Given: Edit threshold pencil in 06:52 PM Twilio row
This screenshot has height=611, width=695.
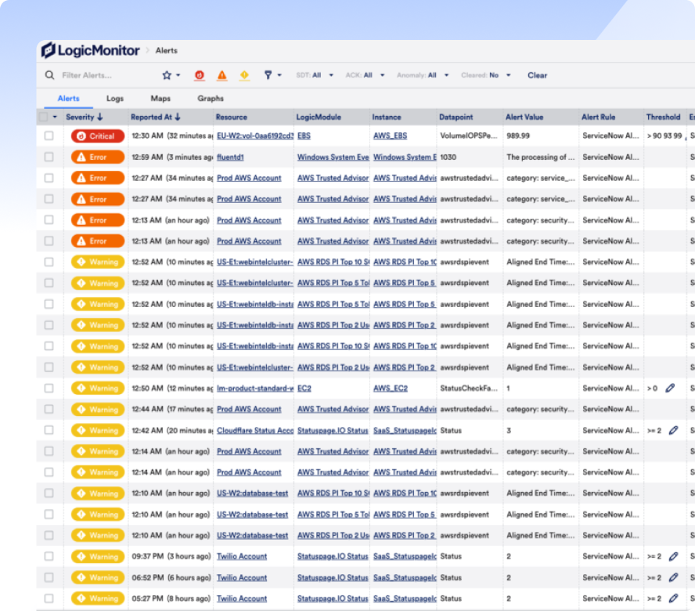Looking at the screenshot, I should [673, 577].
